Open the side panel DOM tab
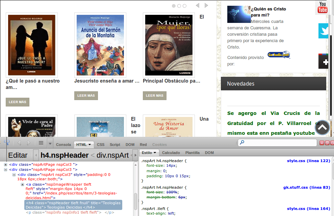 click(209, 153)
